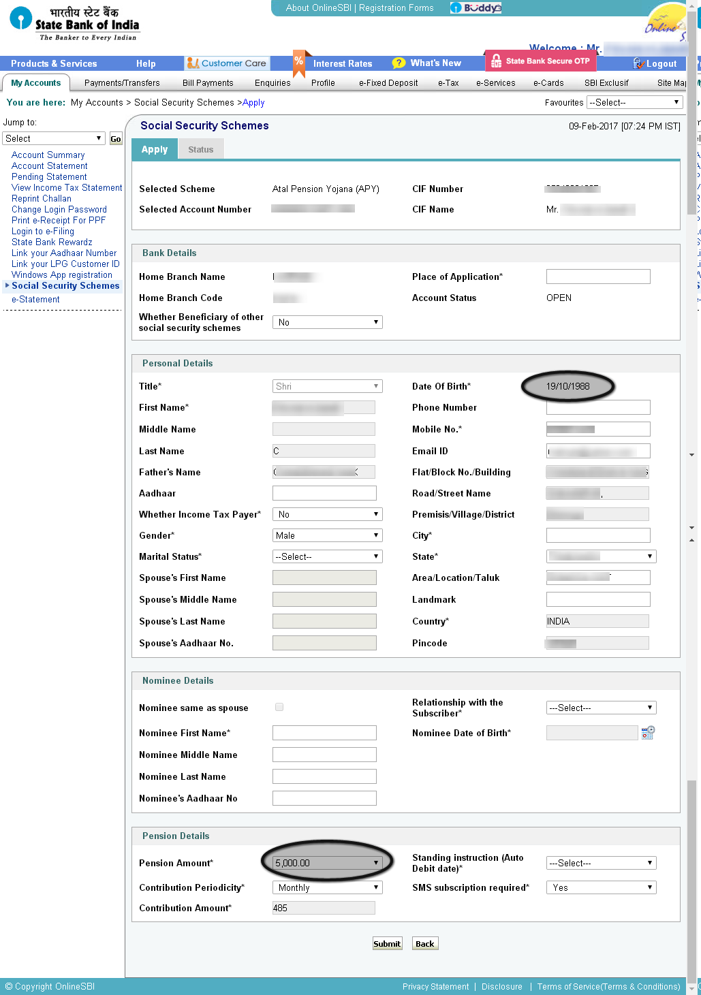The image size is (701, 995).
Task: Open the Favourites select dropdown
Action: pos(634,102)
